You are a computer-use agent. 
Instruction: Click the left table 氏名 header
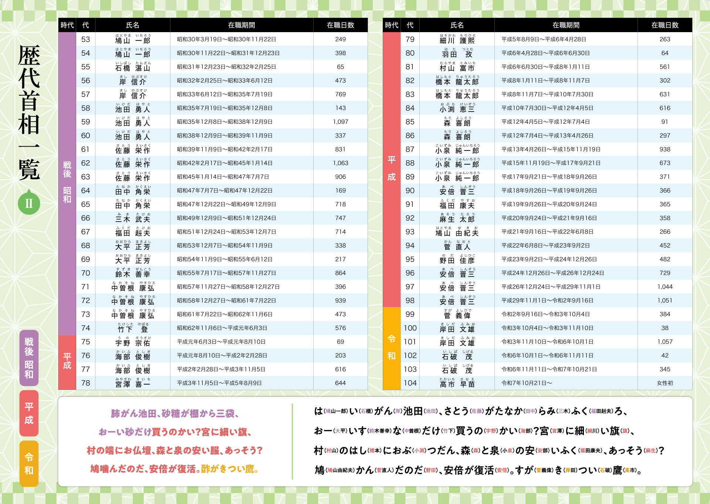(132, 25)
